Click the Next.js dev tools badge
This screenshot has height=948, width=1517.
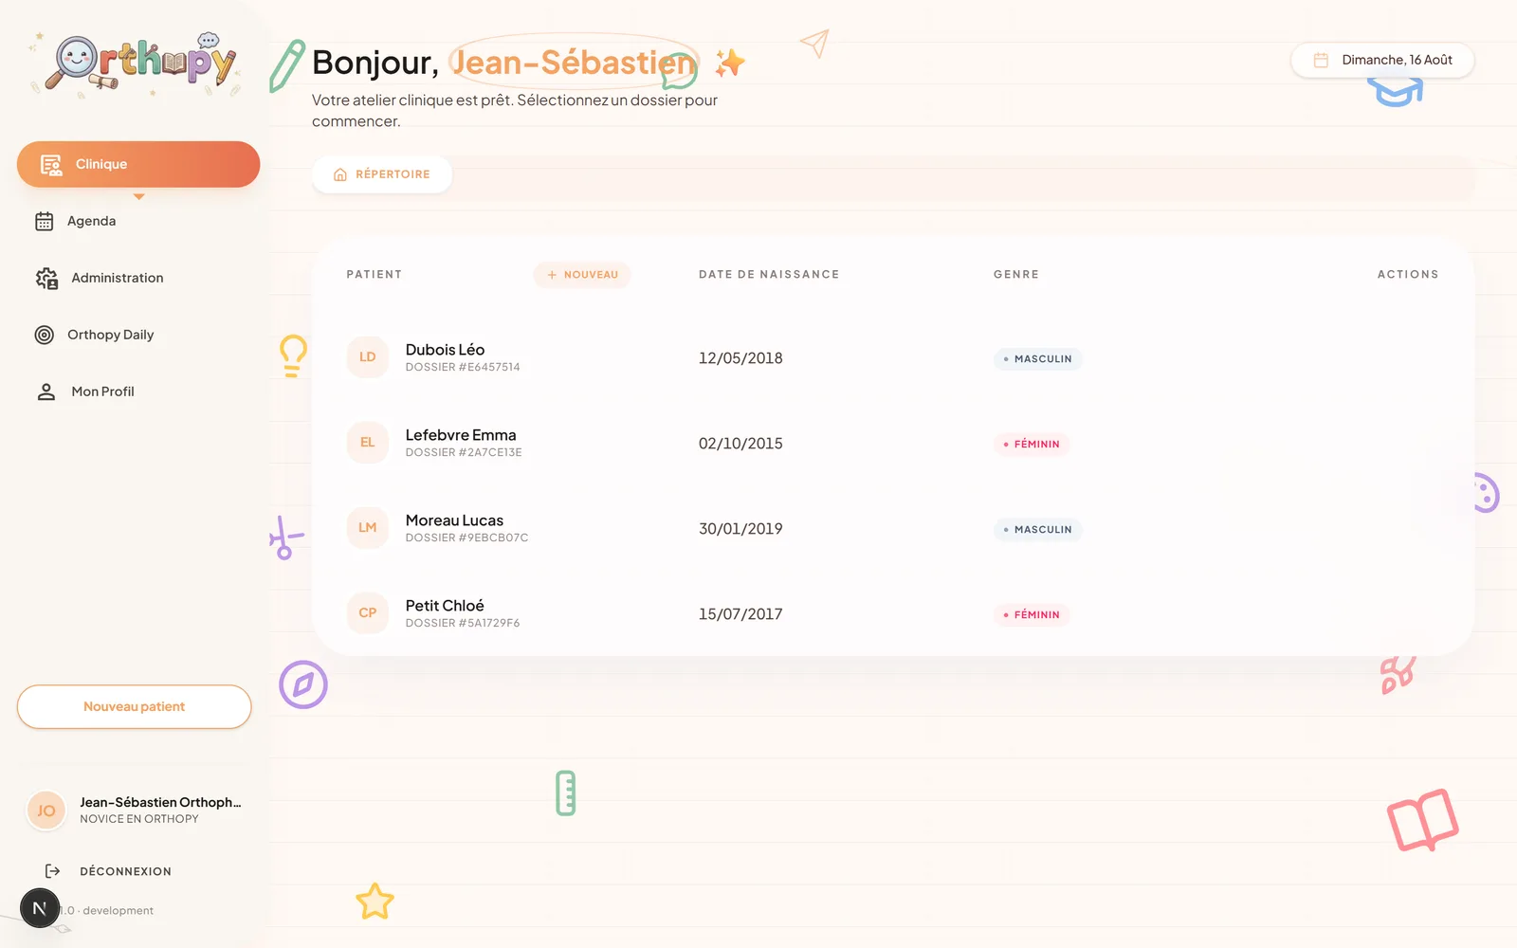click(40, 908)
